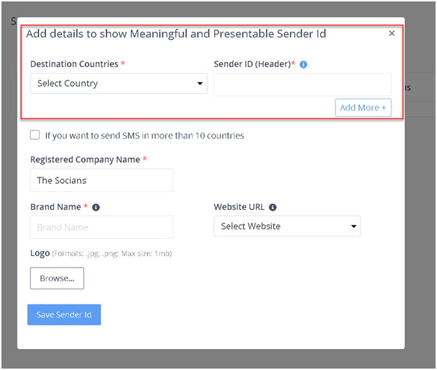Click the info icon next to Website URL
The image size is (437, 370).
(x=273, y=207)
